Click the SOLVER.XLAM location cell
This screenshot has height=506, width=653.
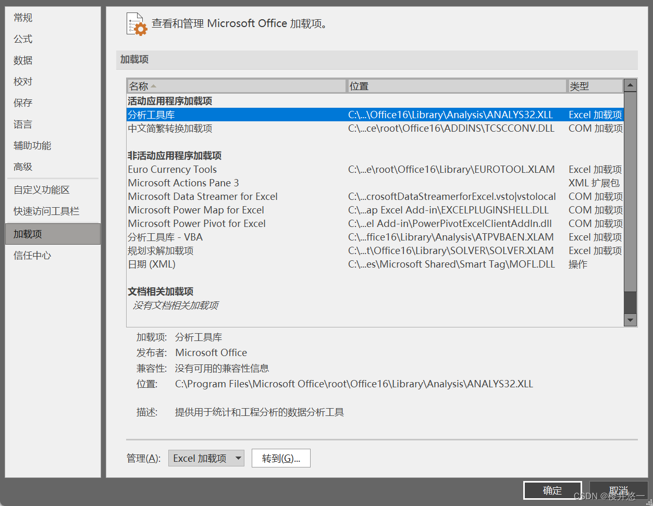(451, 250)
